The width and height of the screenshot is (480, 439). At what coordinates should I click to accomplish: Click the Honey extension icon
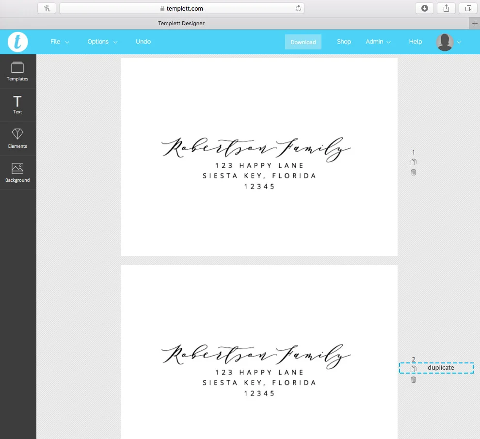tap(47, 8)
